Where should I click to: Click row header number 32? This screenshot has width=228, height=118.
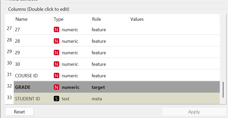(x=9, y=86)
